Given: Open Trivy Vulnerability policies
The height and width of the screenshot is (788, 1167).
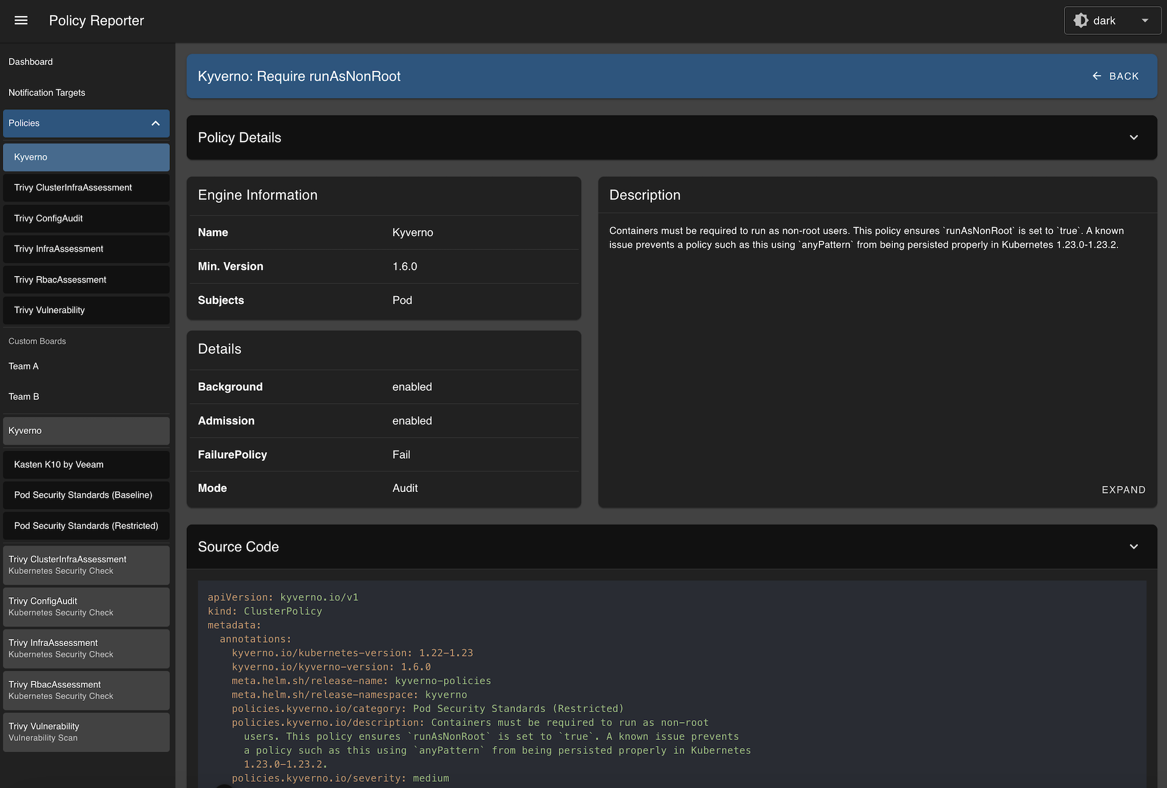Looking at the screenshot, I should (86, 310).
